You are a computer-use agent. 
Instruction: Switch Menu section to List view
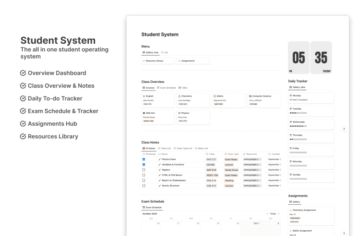164,53
